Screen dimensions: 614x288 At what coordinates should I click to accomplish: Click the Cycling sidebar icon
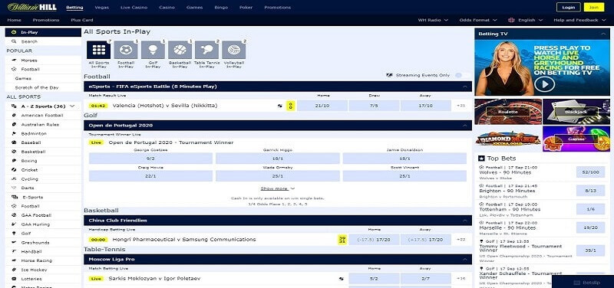coord(14,179)
